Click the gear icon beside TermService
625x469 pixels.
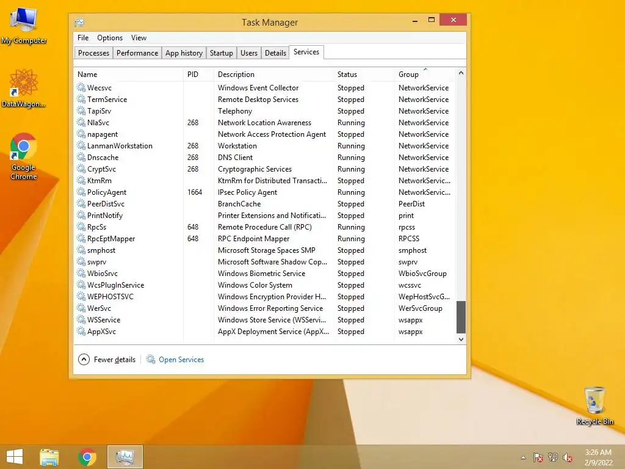(x=81, y=99)
